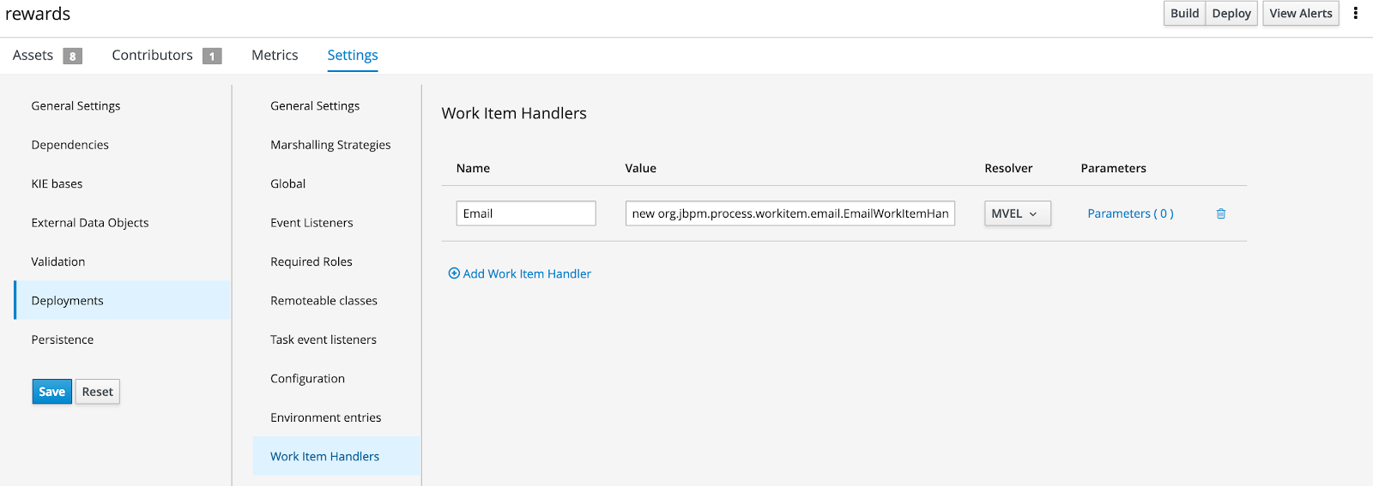Viewport: 1373px width, 486px height.
Task: Click the Deploy button
Action: point(1231,13)
